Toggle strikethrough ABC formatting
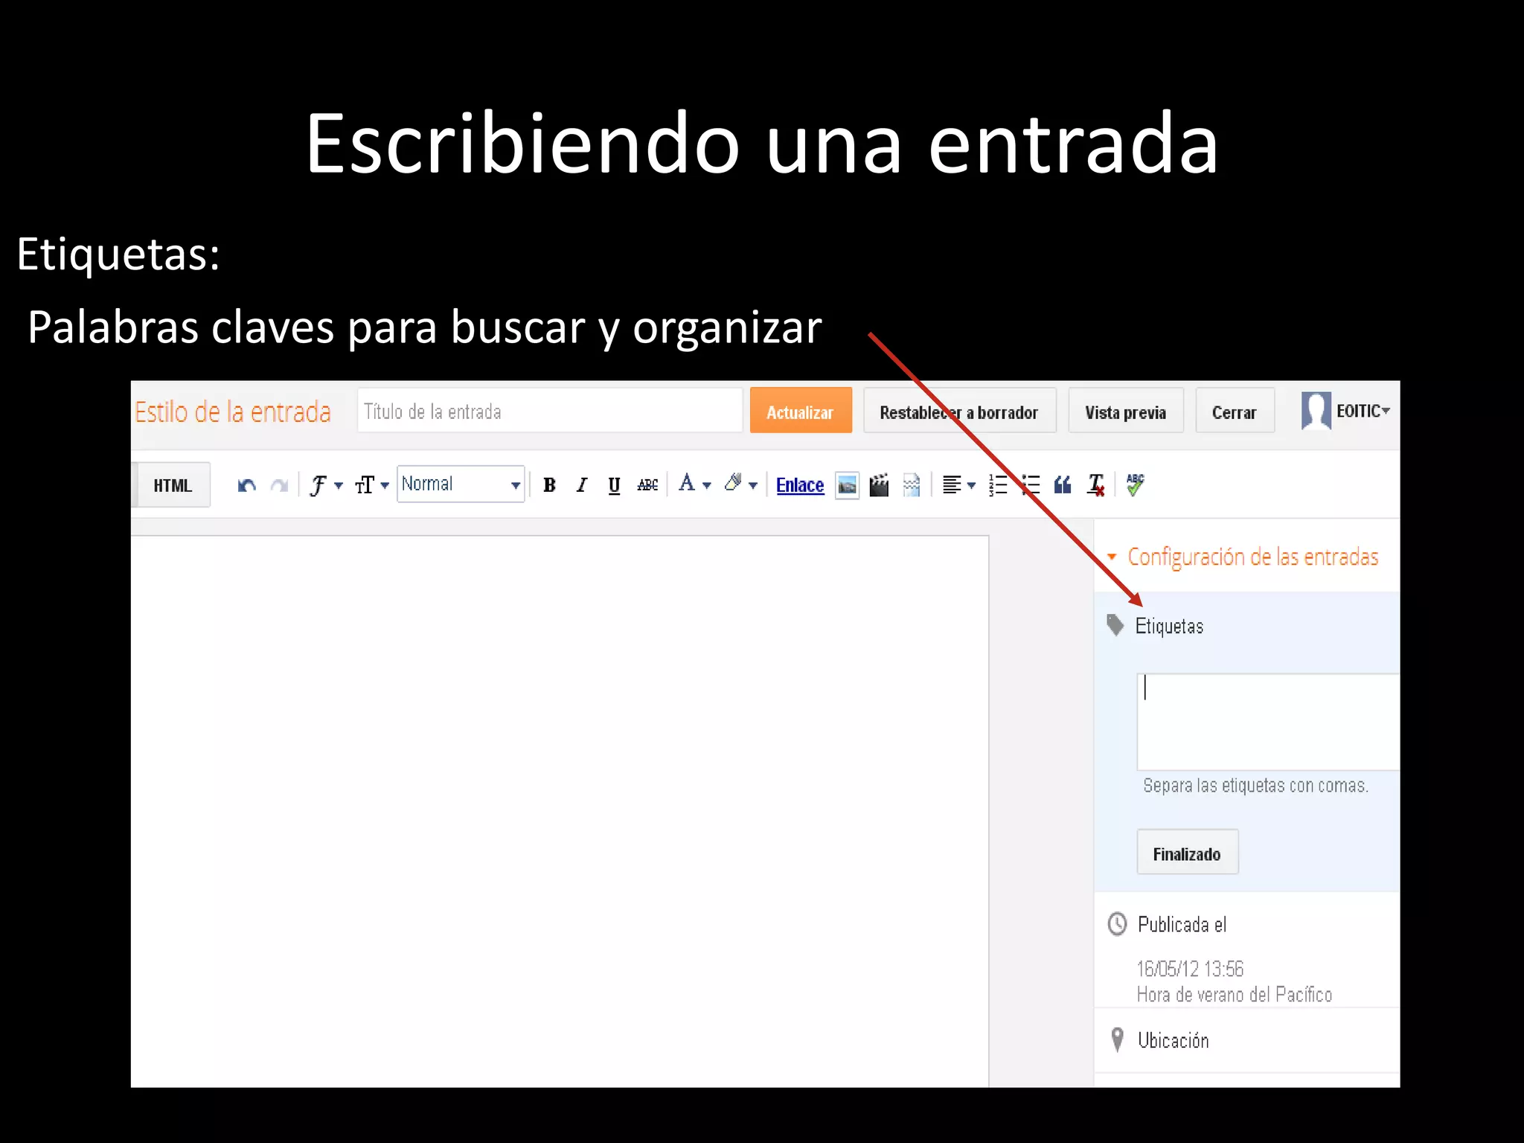This screenshot has height=1143, width=1524. pyautogui.click(x=647, y=485)
